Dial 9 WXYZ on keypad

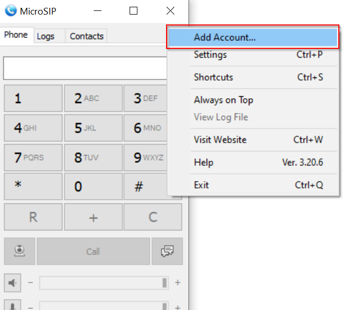click(x=145, y=158)
